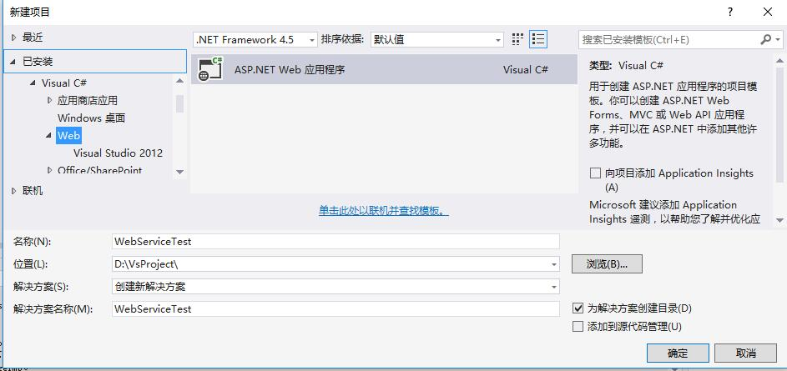Select Office/SharePoint tree item
This screenshot has height=371, width=787.
pos(100,170)
